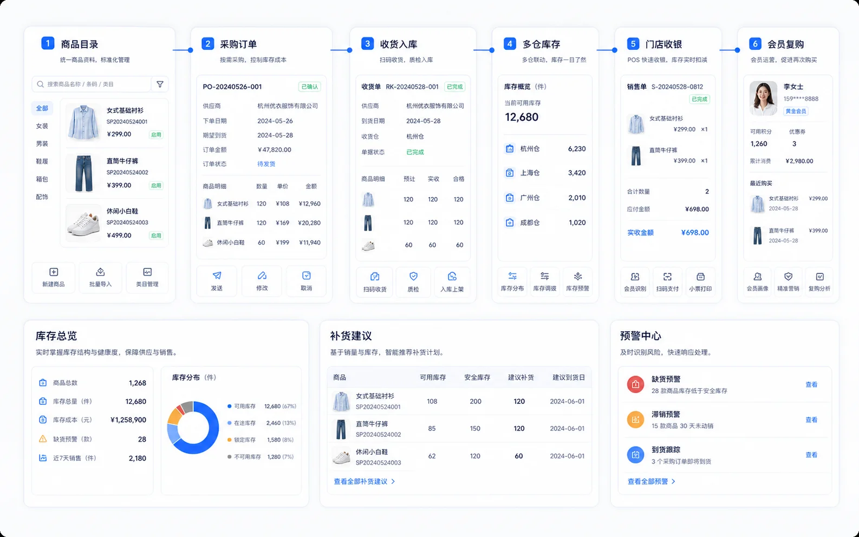Choose the 扫码收货 scan receiving icon

(x=375, y=277)
